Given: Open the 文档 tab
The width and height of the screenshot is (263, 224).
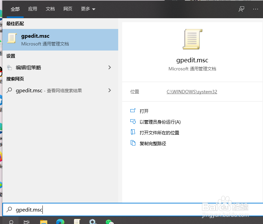Looking at the screenshot, I should click(x=50, y=9).
